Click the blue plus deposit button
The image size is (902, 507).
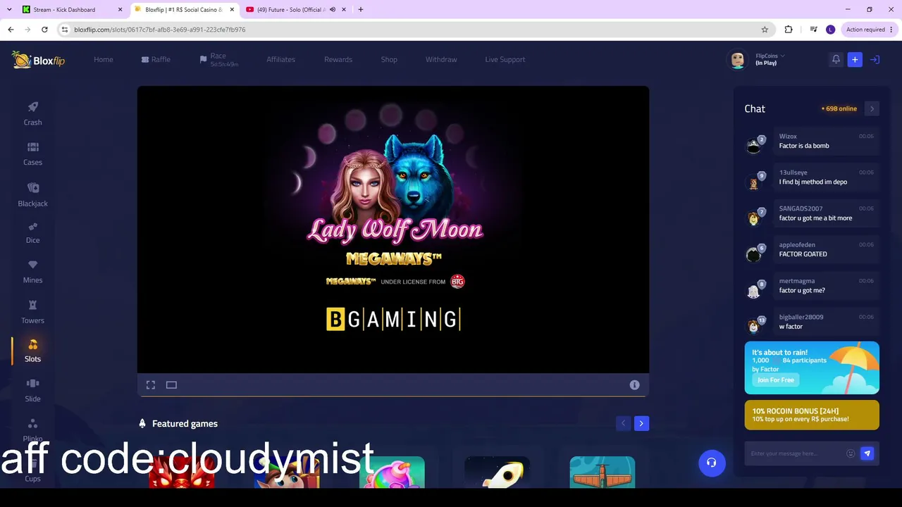855,60
